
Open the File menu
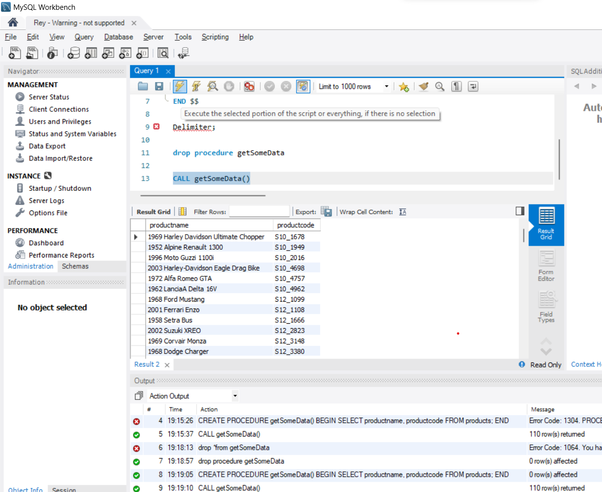tap(11, 37)
